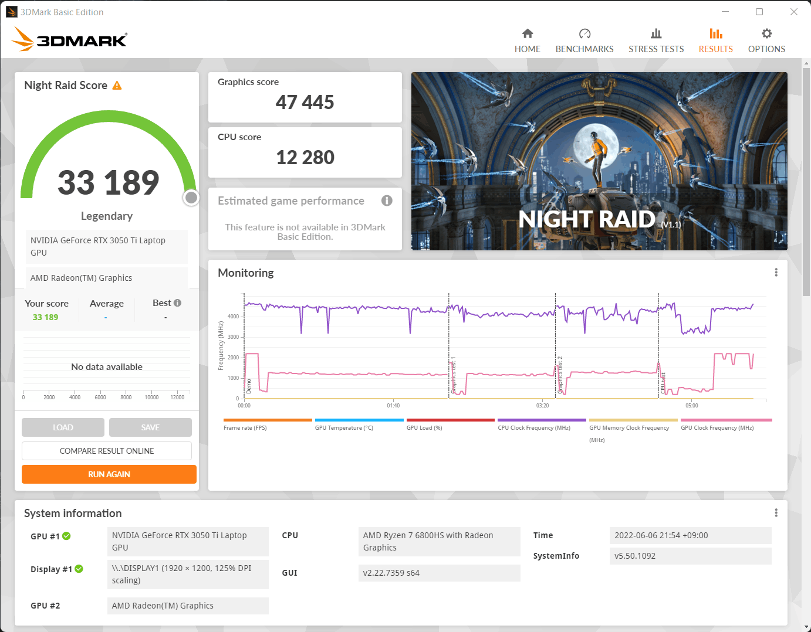Click the Average score label
The height and width of the screenshot is (632, 811).
click(107, 304)
